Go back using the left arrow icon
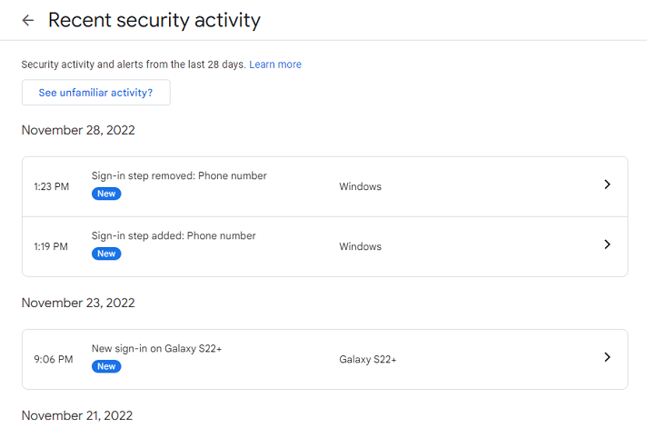647x438 pixels. (x=27, y=20)
